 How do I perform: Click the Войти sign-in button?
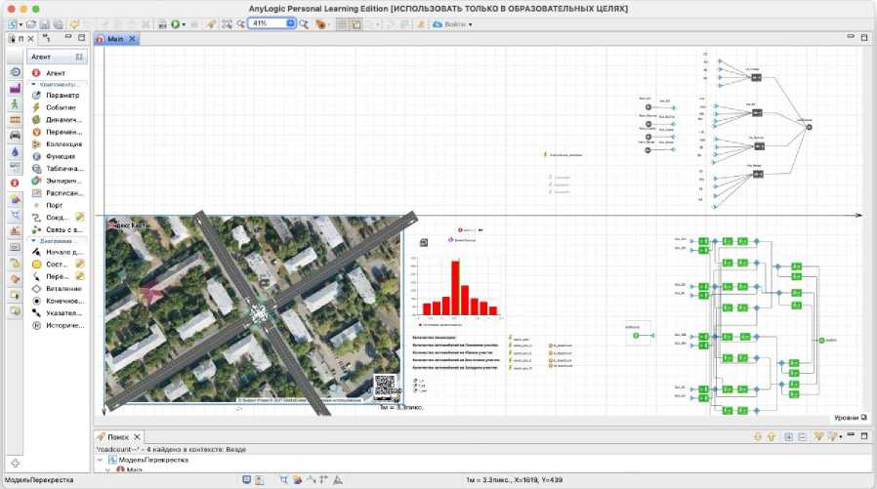(453, 23)
